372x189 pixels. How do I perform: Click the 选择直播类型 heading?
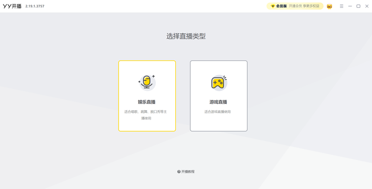tap(186, 36)
